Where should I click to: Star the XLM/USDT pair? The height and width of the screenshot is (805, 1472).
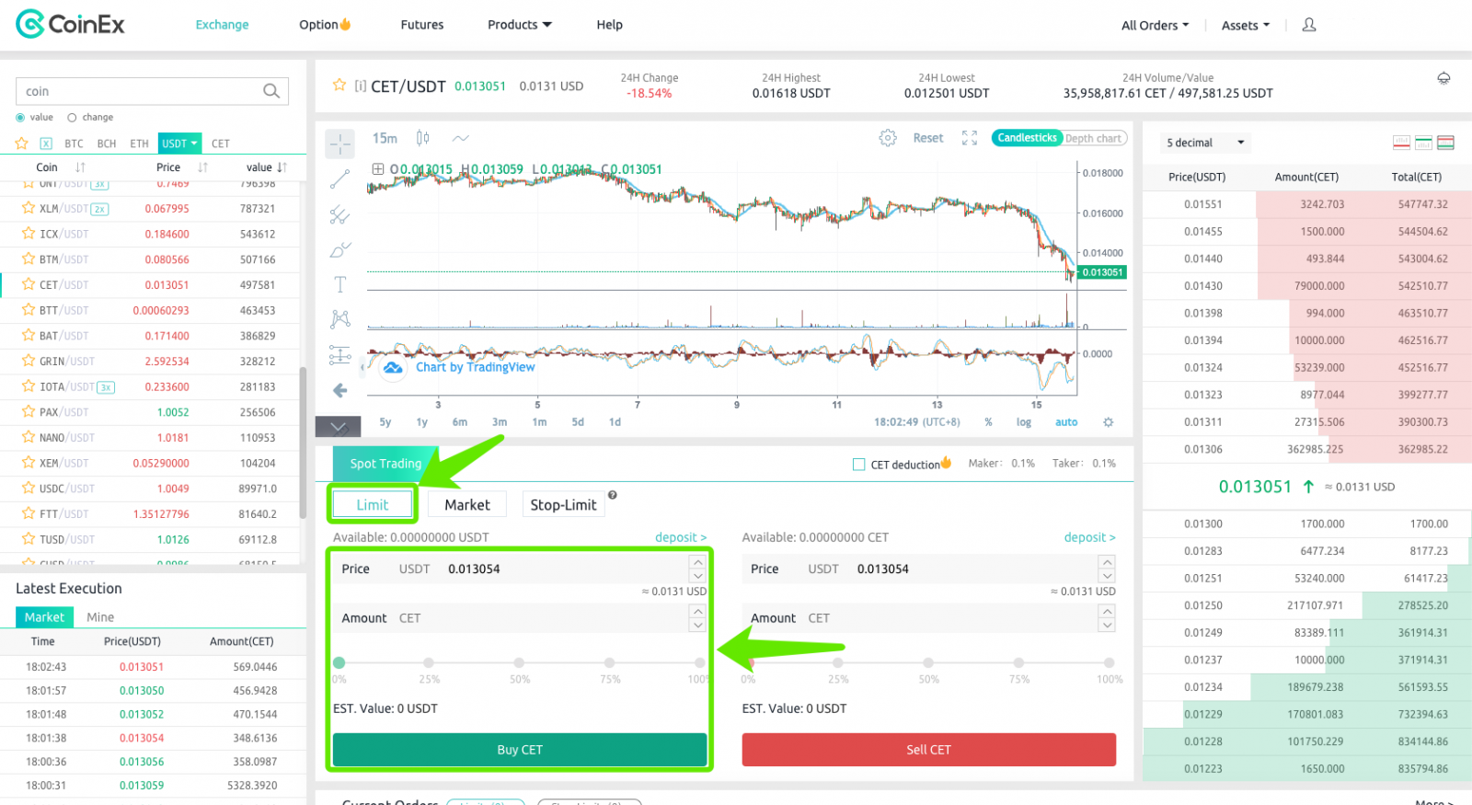(29, 208)
